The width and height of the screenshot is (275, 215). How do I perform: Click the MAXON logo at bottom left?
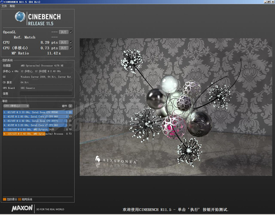22,208
